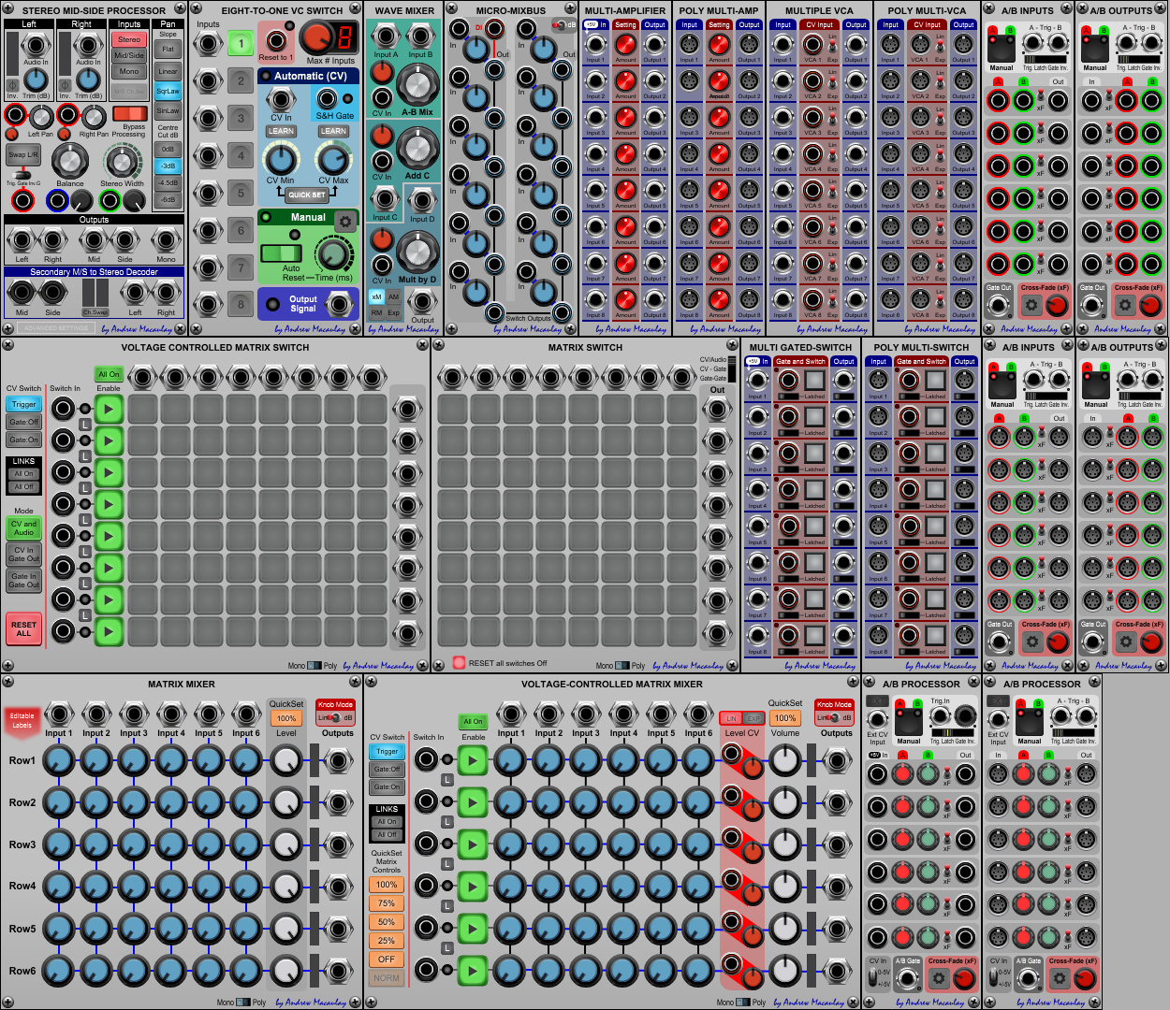The image size is (1170, 1010).
Task: Select Trigger mode under CV Switch on Voltage Controlled Matrix Switch
Action: point(22,404)
